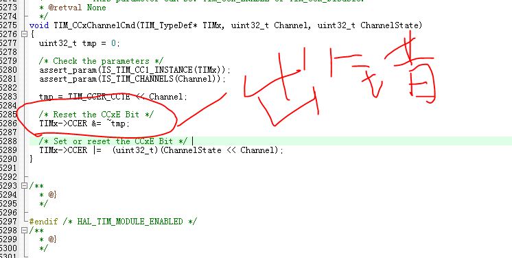Click the 'tmp = TIM_CCER_CC1E << Channel;' statement

(x=113, y=97)
